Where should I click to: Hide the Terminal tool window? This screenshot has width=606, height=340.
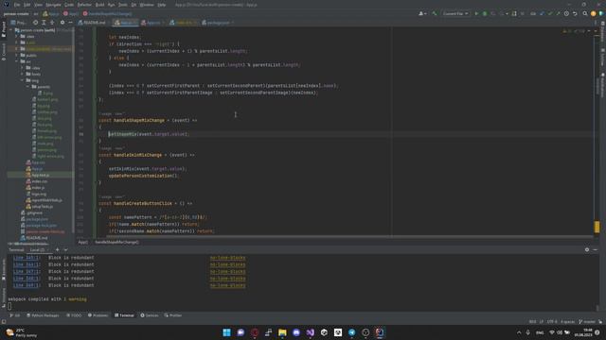point(596,249)
